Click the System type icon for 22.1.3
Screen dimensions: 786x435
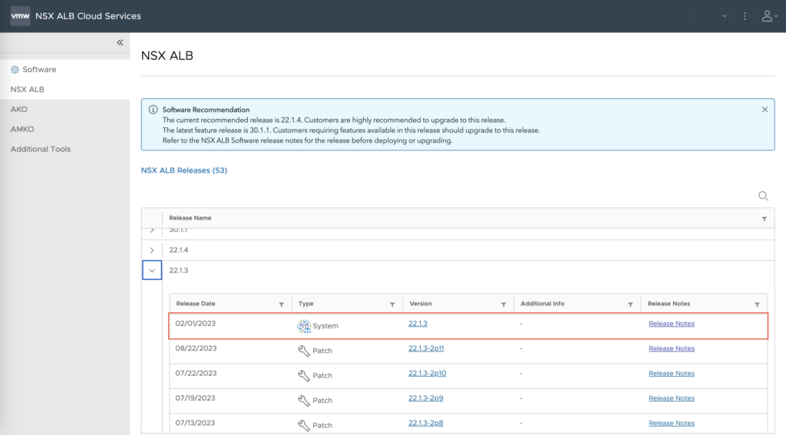(304, 326)
